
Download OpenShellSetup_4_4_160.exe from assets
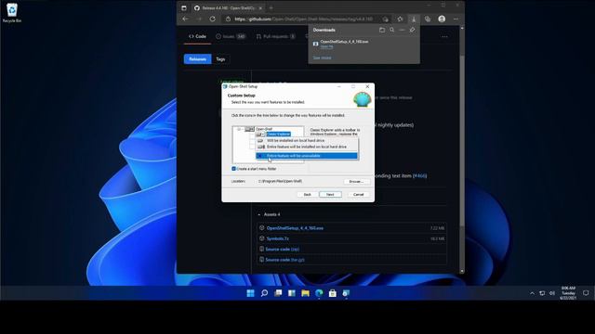(x=295, y=228)
